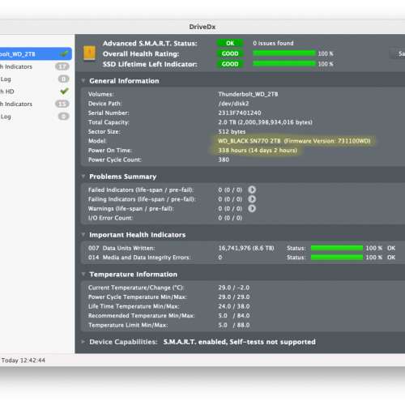Collapse the General Information section

pyautogui.click(x=83, y=80)
